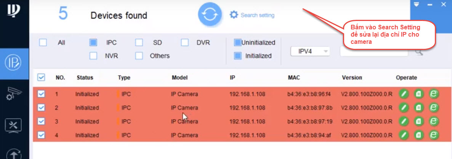Viewport: 452px width, 159px height.
Task: Sort by Status column header
Action: pyautogui.click(x=85, y=78)
